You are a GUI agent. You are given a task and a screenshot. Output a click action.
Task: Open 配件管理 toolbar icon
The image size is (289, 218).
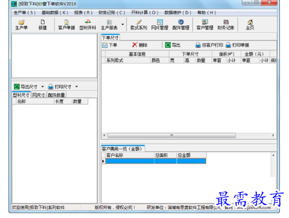[x=181, y=25]
